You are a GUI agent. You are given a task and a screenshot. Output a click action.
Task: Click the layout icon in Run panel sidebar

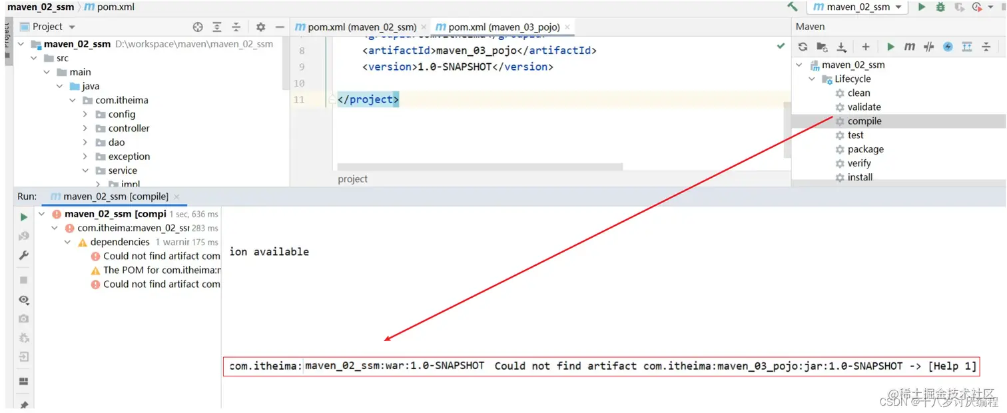tap(24, 382)
